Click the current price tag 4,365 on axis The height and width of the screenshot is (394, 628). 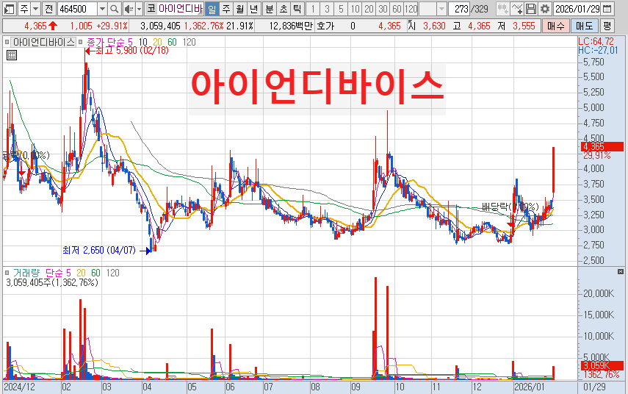[602, 146]
